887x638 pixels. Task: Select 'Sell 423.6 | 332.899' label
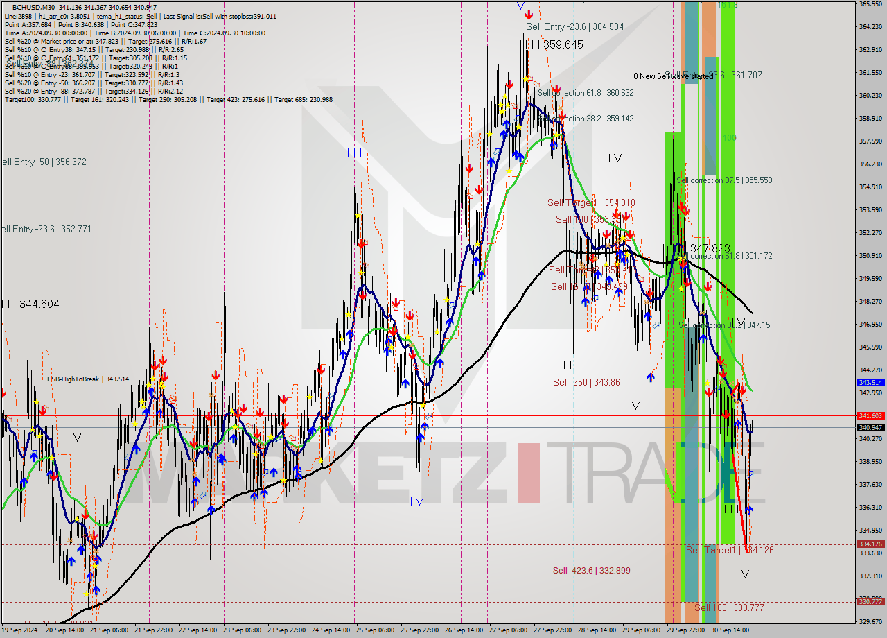click(x=591, y=571)
